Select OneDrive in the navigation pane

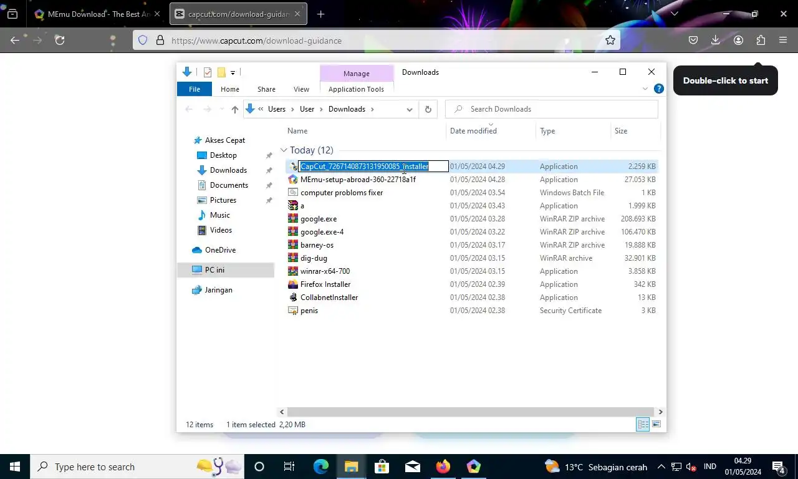coord(220,250)
